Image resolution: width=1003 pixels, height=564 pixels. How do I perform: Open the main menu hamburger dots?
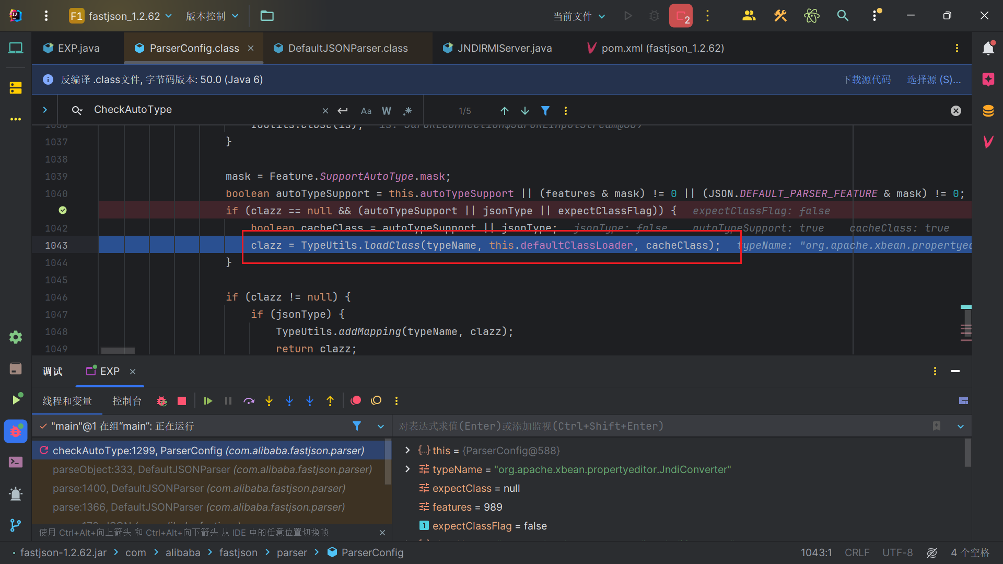[46, 16]
